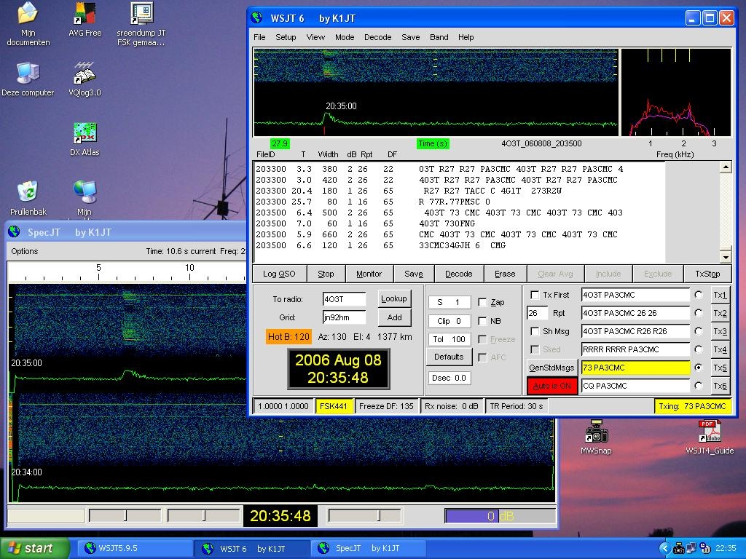Screen dimensions: 746x559
Task: Toggle the red Auto is ON button
Action: point(551,386)
